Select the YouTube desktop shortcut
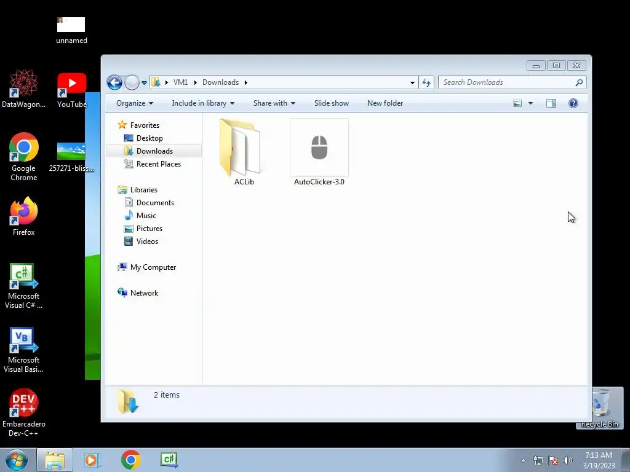The image size is (630, 472). pos(71,90)
